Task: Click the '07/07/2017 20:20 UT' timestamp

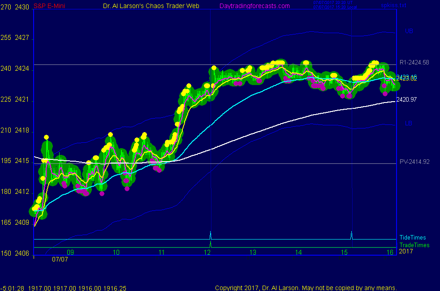Action: 333,3
